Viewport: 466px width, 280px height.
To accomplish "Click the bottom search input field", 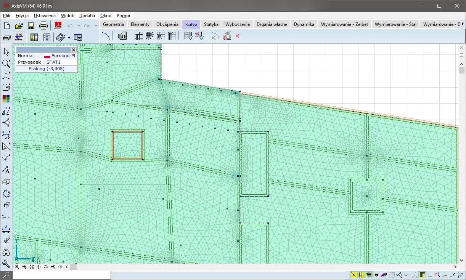I will [62, 275].
